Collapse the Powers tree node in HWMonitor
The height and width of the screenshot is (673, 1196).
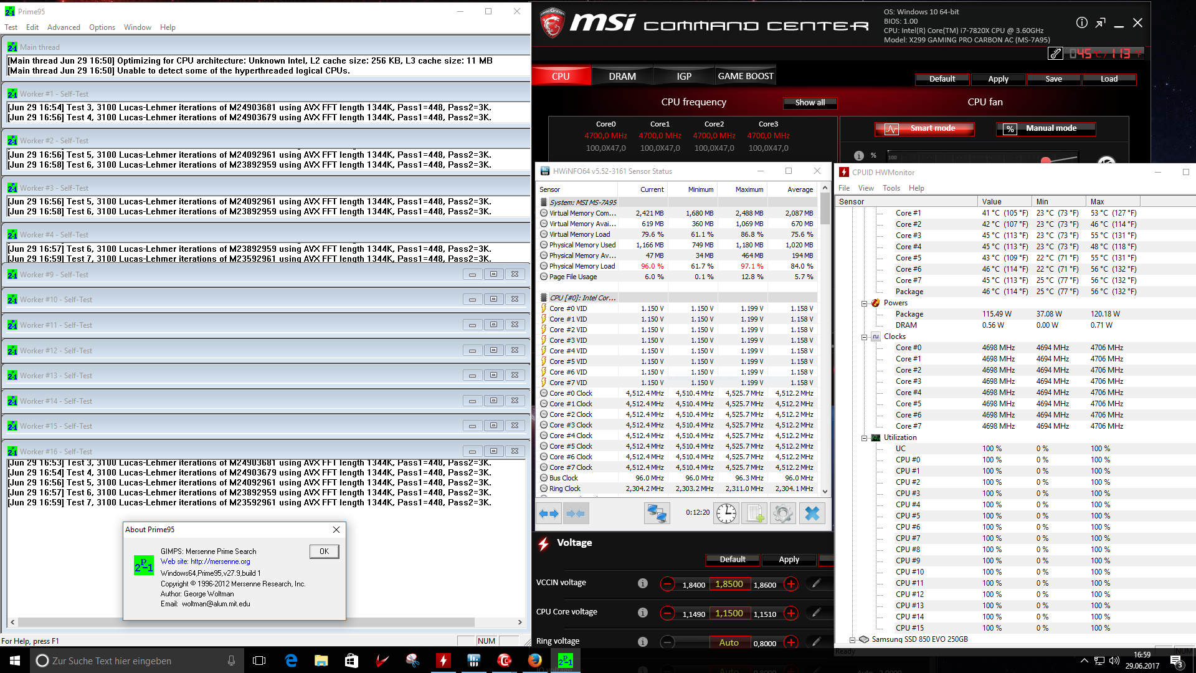pos(865,303)
